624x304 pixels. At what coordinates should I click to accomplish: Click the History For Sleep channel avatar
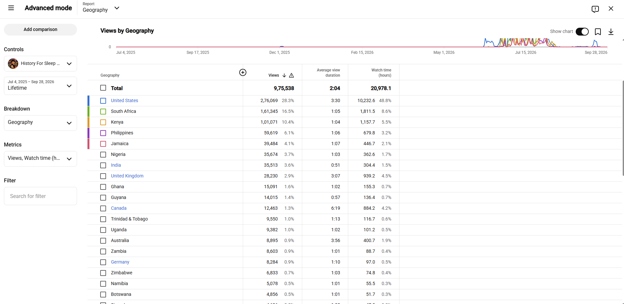[x=13, y=64]
